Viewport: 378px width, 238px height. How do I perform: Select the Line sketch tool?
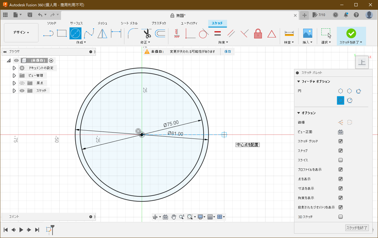pyautogui.click(x=48, y=33)
